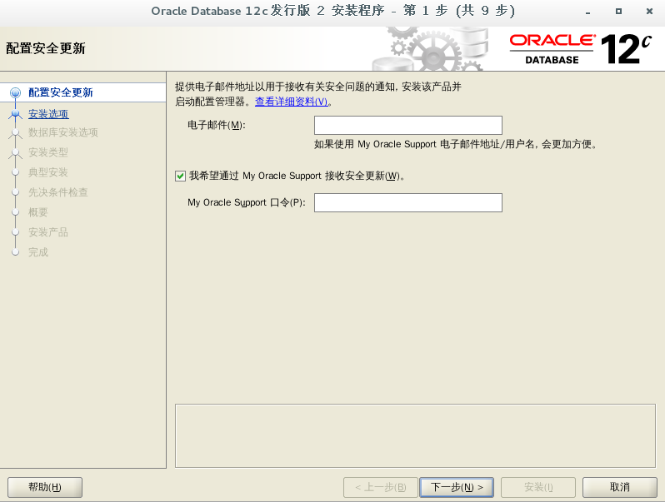The image size is (665, 502).
Task: Open 帮助(H) help button
Action: click(45, 487)
